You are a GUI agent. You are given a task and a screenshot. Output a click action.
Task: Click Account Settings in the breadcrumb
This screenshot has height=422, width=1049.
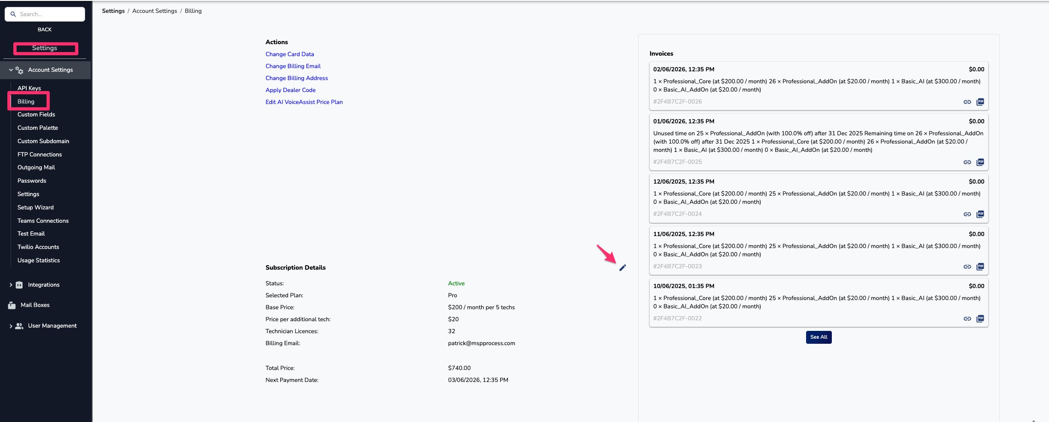point(155,11)
